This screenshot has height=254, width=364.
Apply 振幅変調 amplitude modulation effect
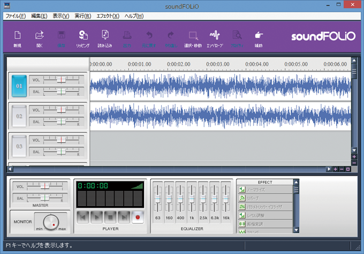[x=265, y=224]
